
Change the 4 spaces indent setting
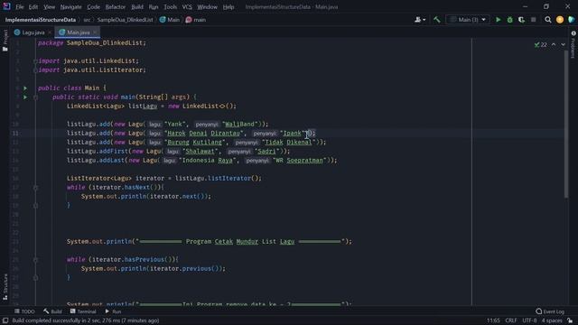(552, 320)
